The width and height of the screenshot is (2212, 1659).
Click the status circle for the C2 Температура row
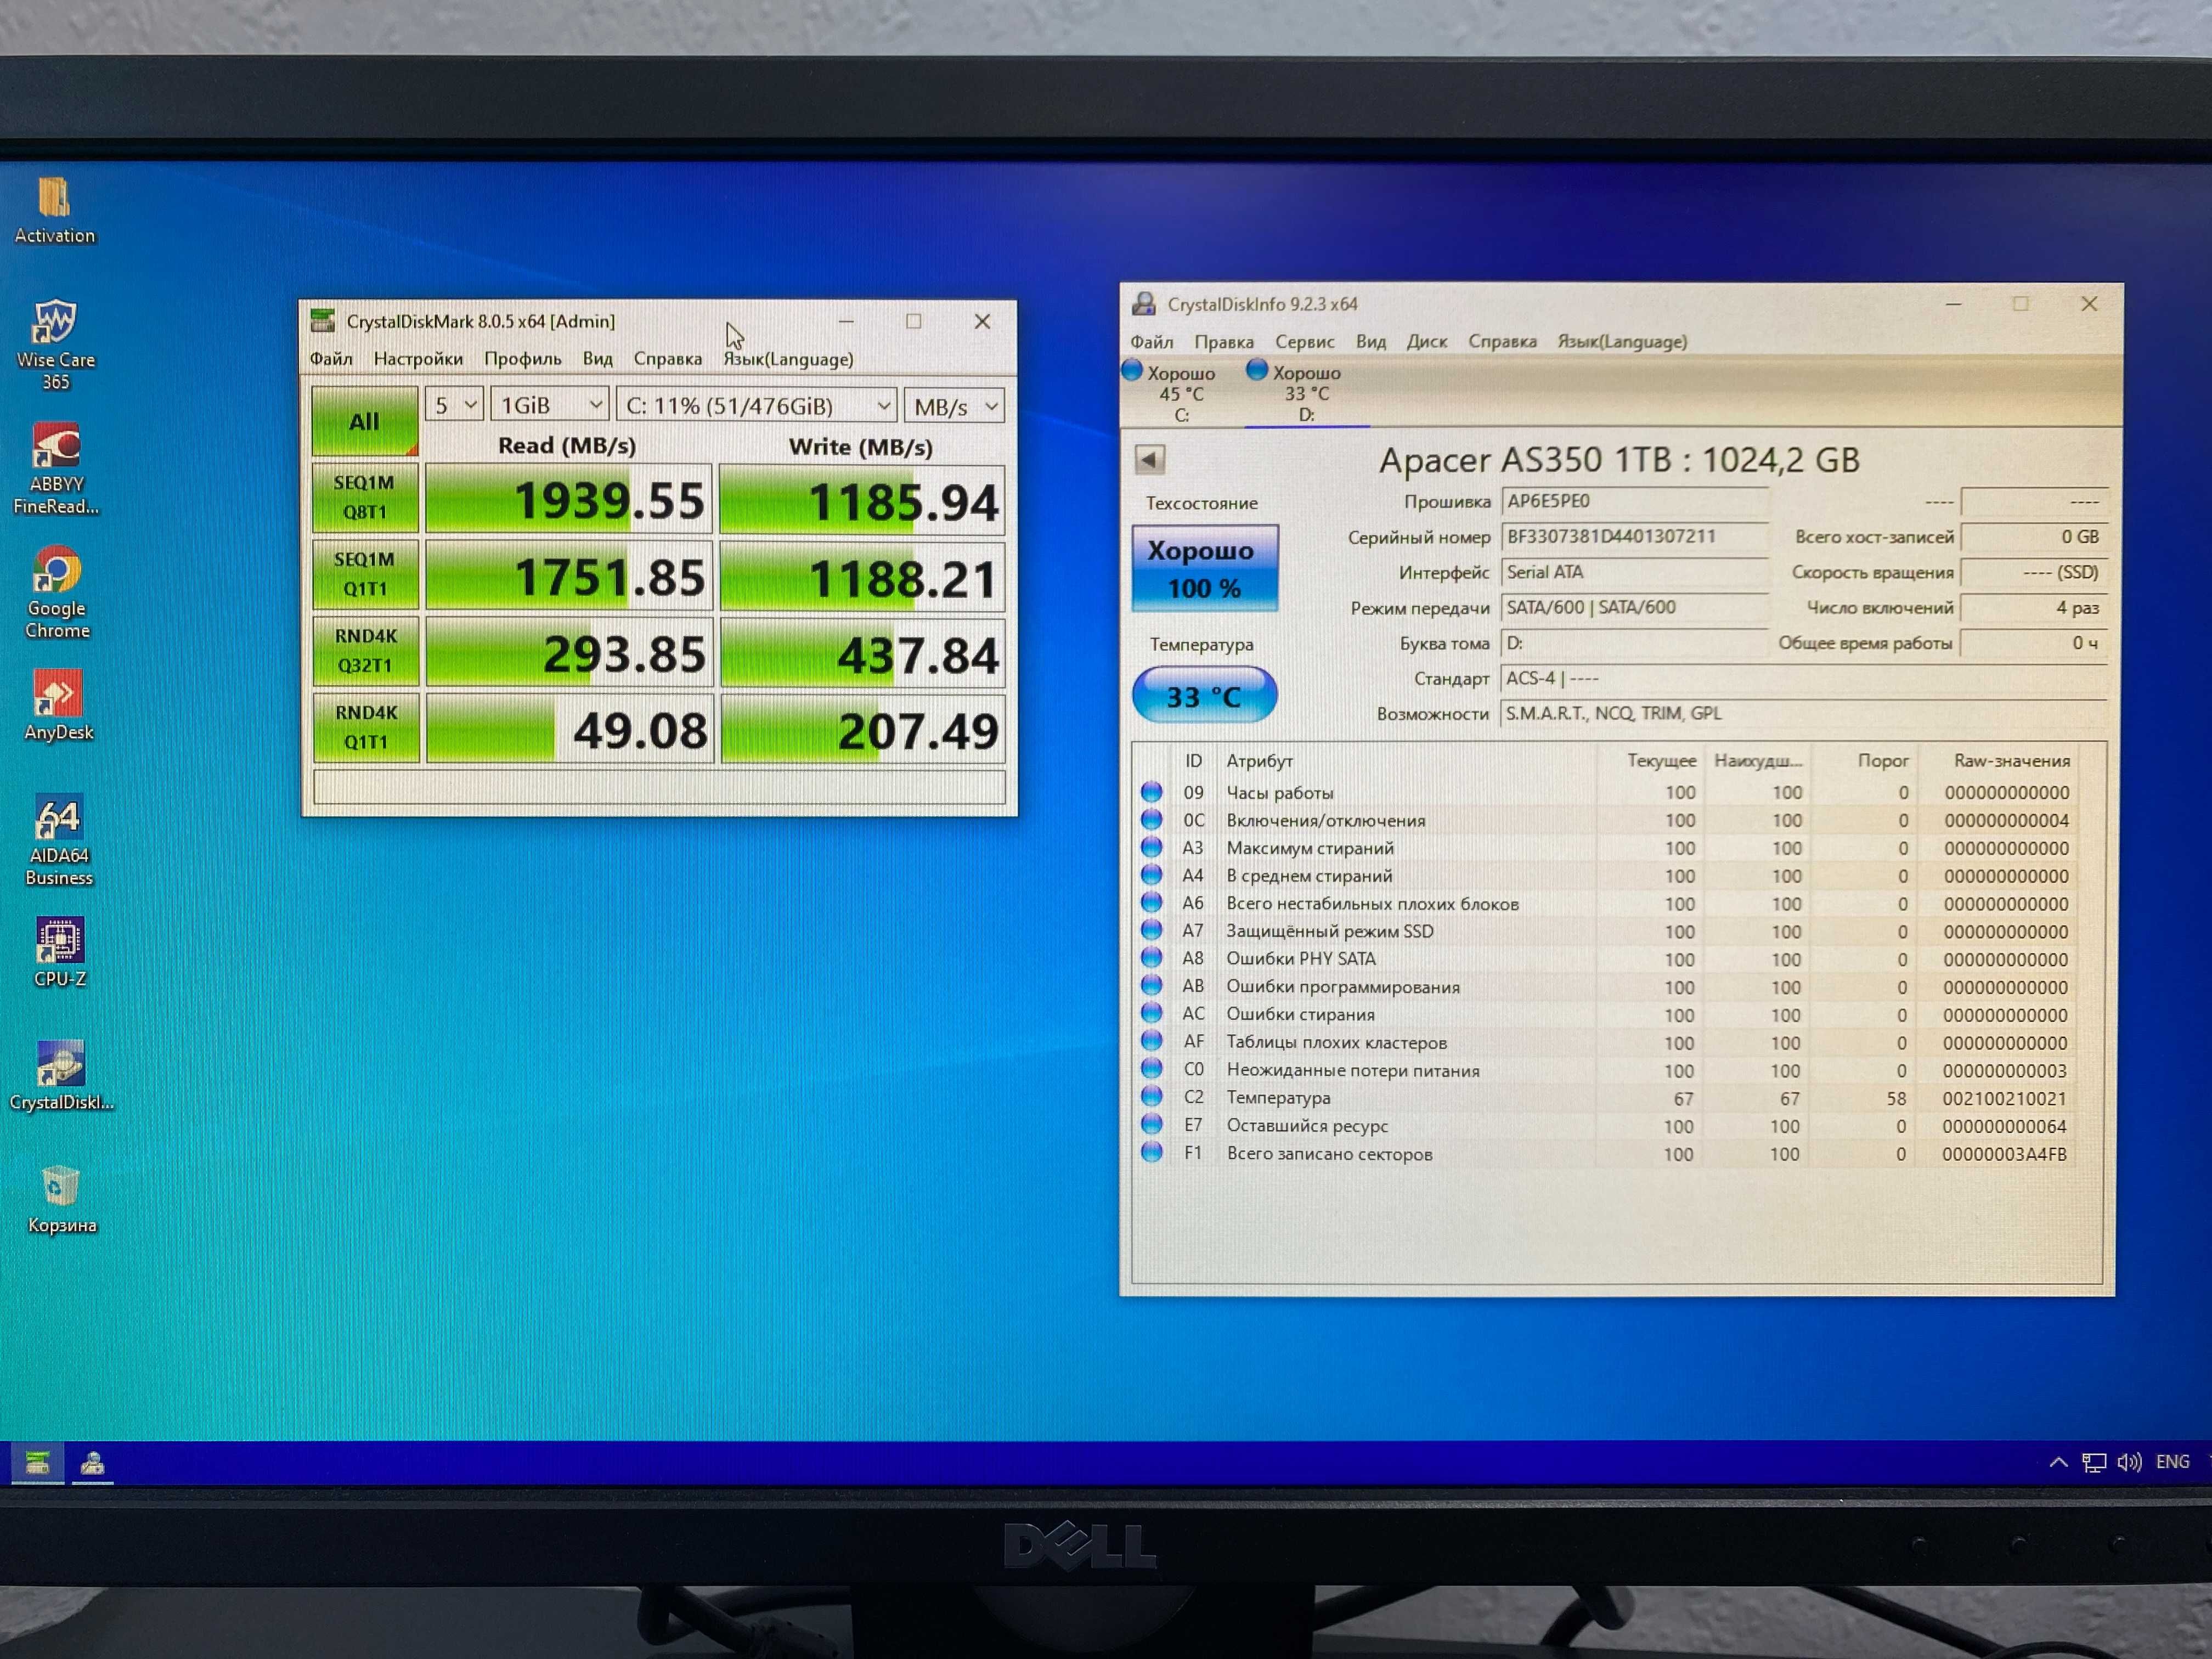click(1152, 1097)
